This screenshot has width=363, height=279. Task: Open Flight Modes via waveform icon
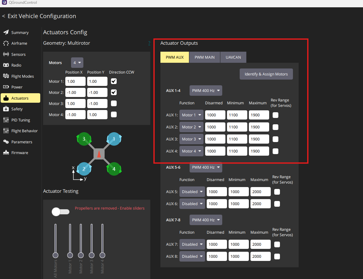[6, 76]
